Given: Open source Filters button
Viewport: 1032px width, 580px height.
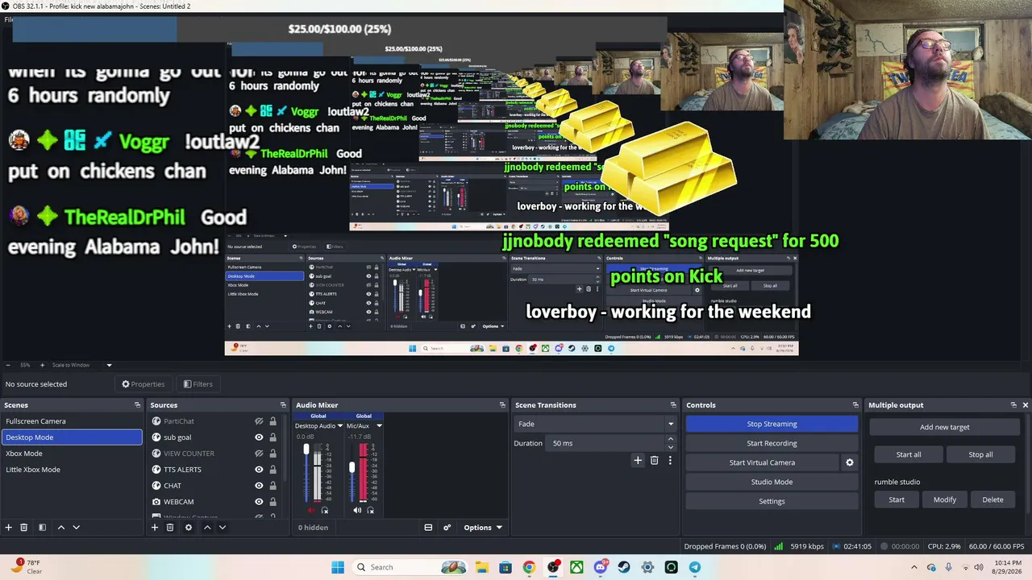Looking at the screenshot, I should click(198, 384).
